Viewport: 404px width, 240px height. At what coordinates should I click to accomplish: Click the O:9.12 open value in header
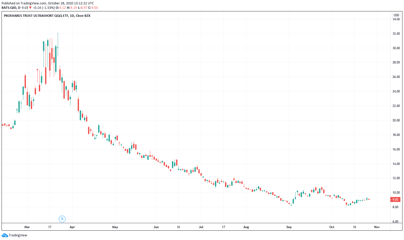61,8
